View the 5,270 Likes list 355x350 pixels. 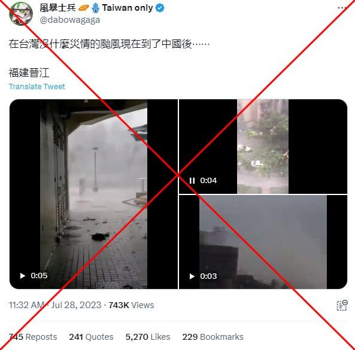tap(148, 337)
